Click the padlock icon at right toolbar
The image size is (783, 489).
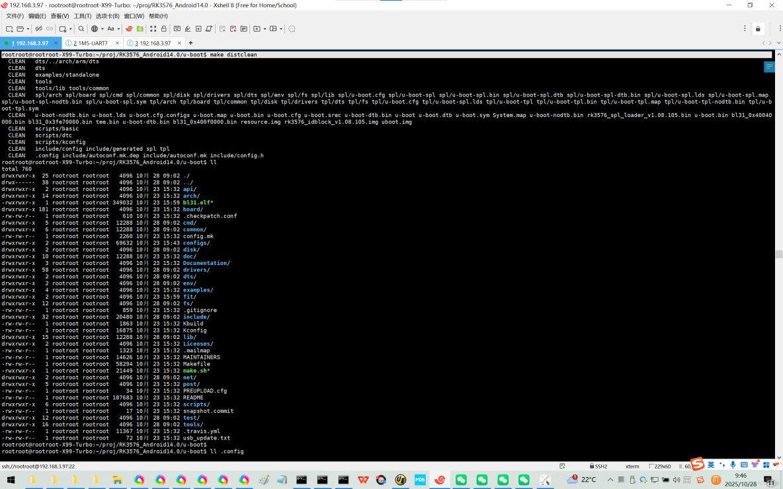pos(758,29)
